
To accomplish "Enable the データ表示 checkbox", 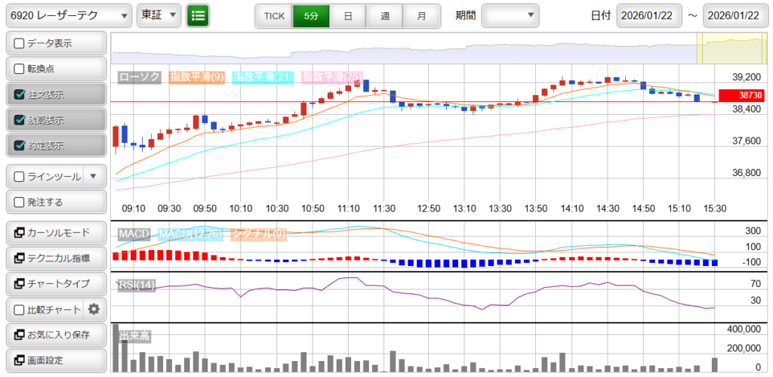I will (20, 43).
